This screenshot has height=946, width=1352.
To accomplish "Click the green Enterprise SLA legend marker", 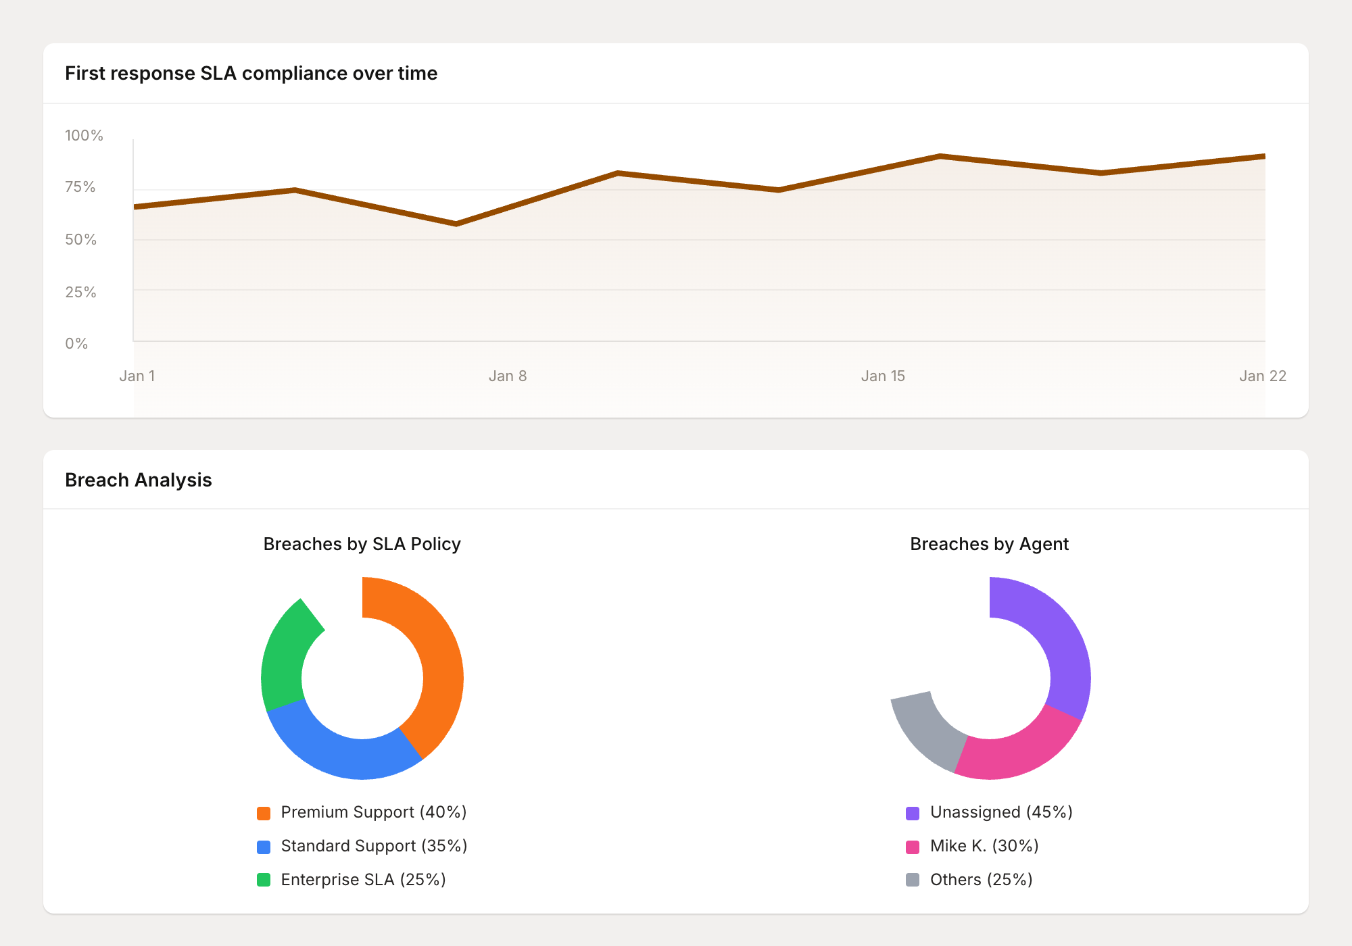I will coord(264,879).
